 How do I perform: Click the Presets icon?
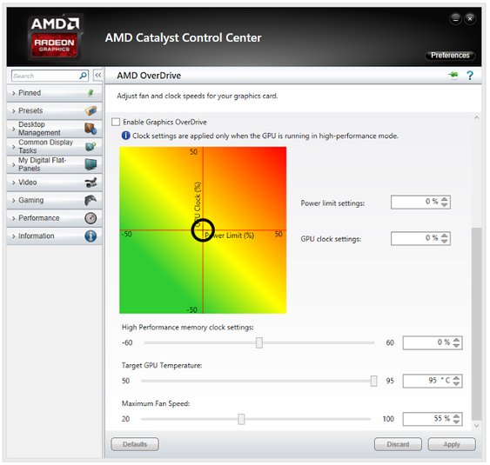91,110
